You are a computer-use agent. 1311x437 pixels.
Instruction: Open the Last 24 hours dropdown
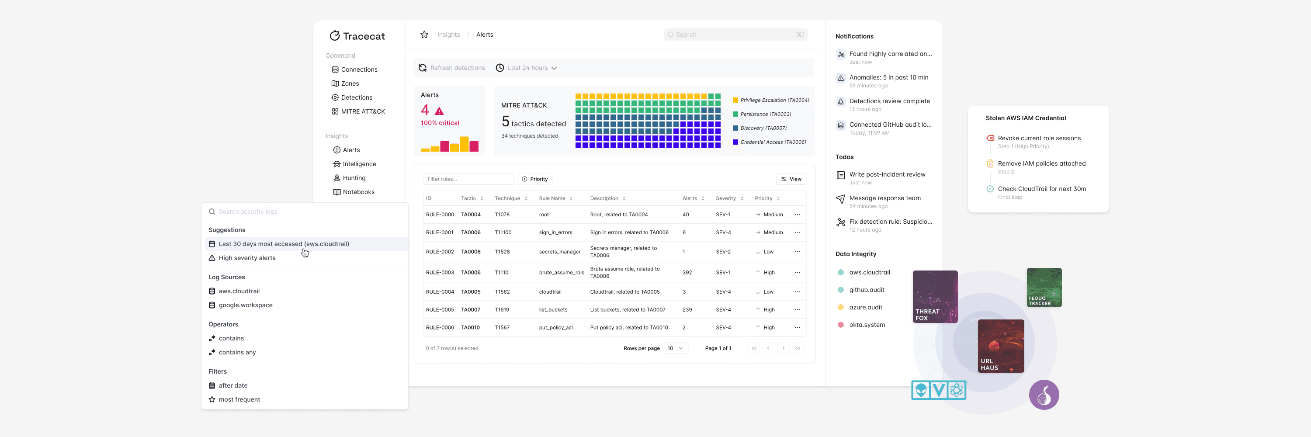[527, 67]
